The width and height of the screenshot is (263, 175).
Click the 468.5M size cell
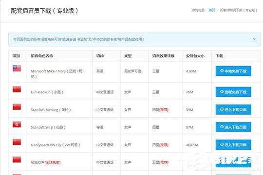(x=192, y=145)
